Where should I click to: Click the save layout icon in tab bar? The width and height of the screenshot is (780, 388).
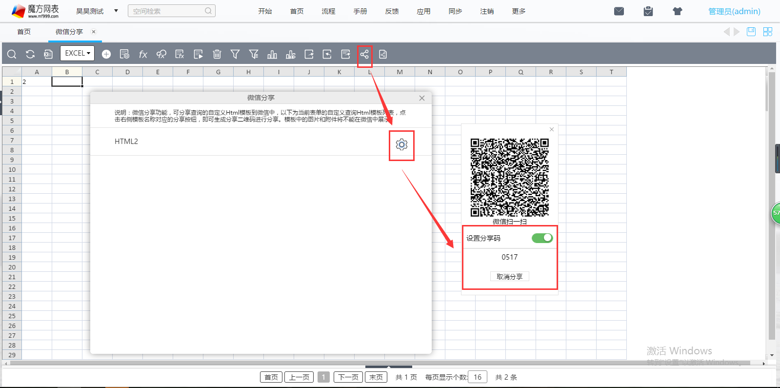tap(751, 32)
